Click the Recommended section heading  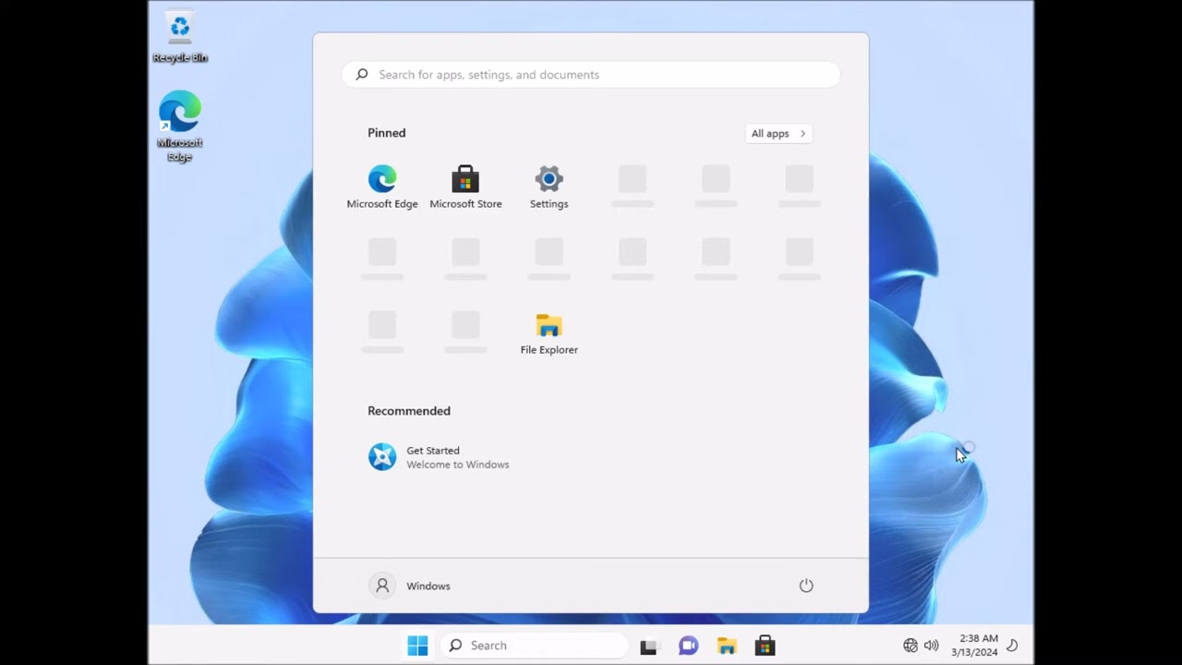(x=409, y=411)
